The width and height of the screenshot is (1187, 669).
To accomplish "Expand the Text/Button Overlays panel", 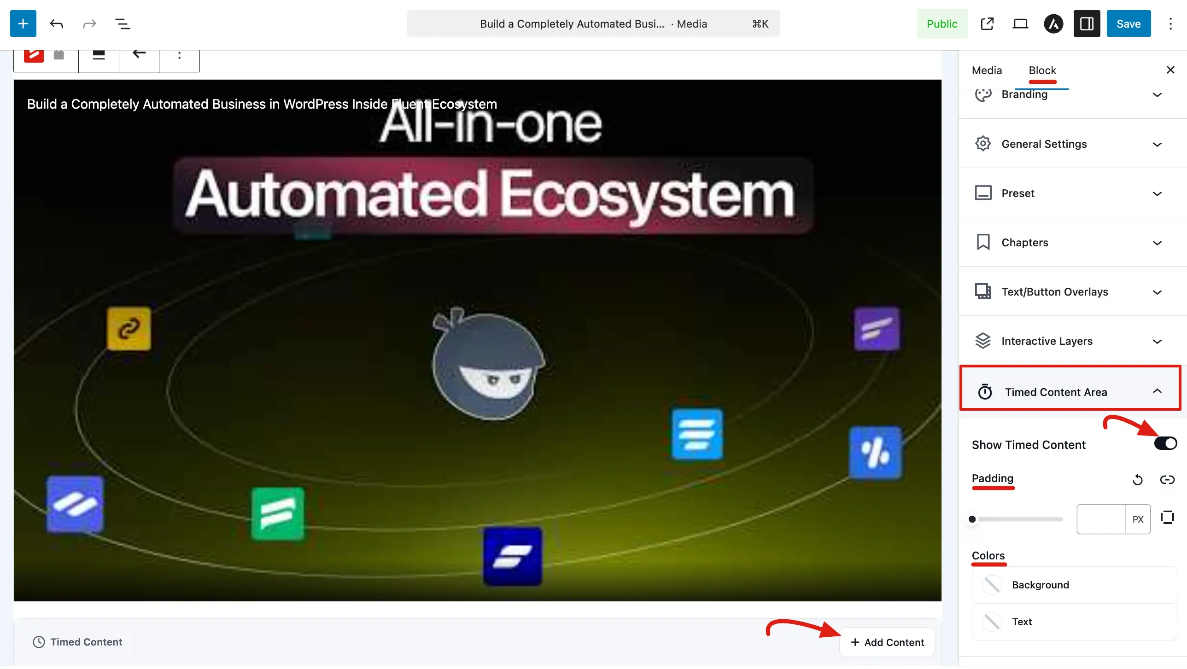I will tap(1073, 291).
